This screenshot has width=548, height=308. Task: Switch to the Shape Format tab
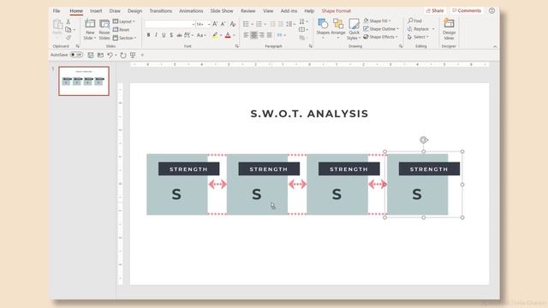coord(337,11)
